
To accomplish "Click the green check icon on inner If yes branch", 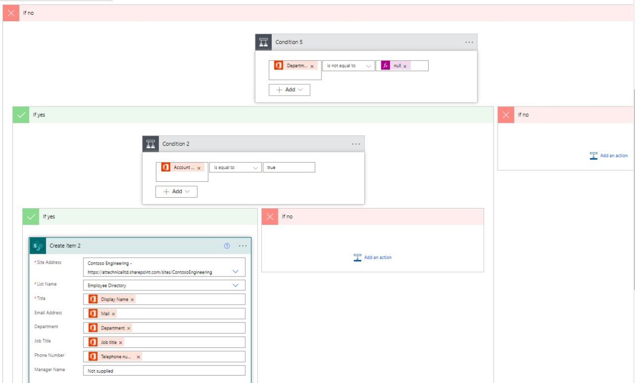I will [31, 217].
